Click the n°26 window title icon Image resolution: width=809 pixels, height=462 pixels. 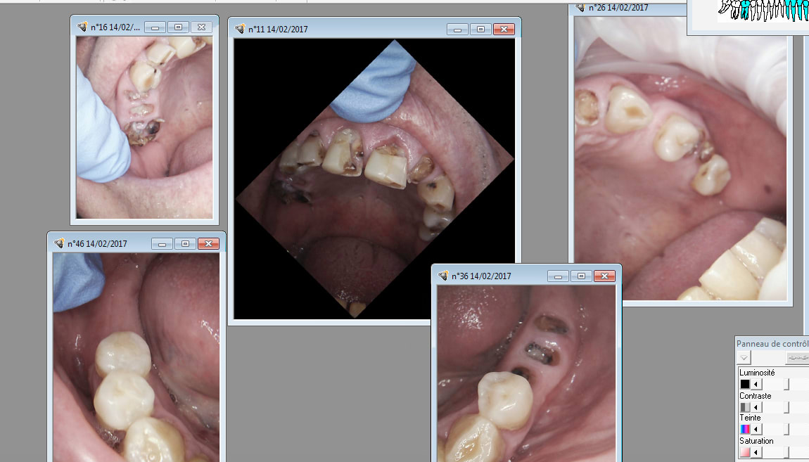point(580,8)
